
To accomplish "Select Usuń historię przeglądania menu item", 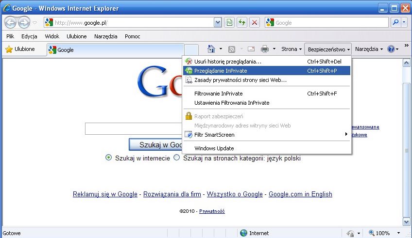I will click(x=267, y=62).
